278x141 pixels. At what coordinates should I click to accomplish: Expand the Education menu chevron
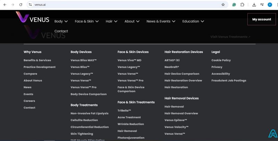pos(202,21)
